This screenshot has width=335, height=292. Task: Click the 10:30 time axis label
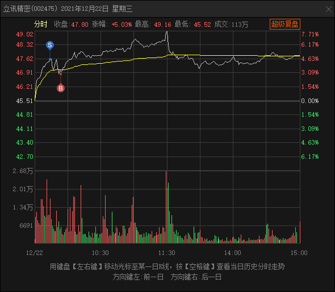click(100, 253)
